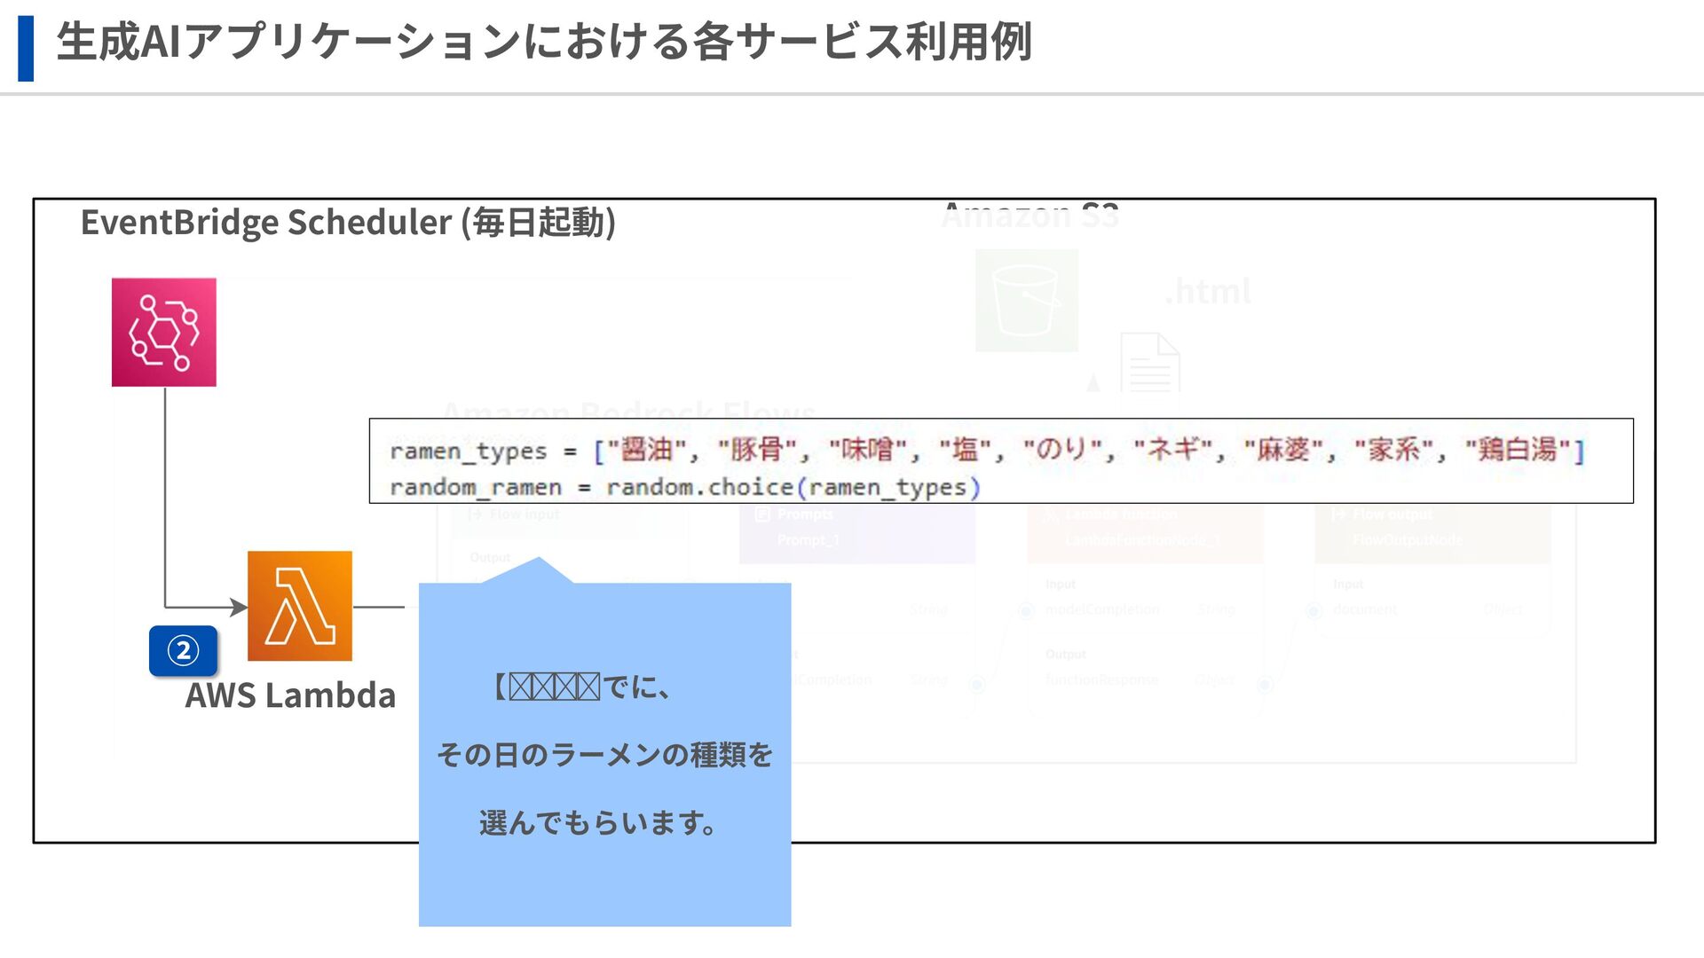1704x958 pixels.
Task: Click the arrow pointing into Lambda
Action: pos(235,607)
